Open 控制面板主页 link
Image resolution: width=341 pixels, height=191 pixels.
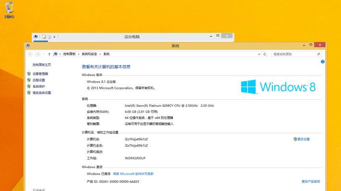(x=42, y=65)
